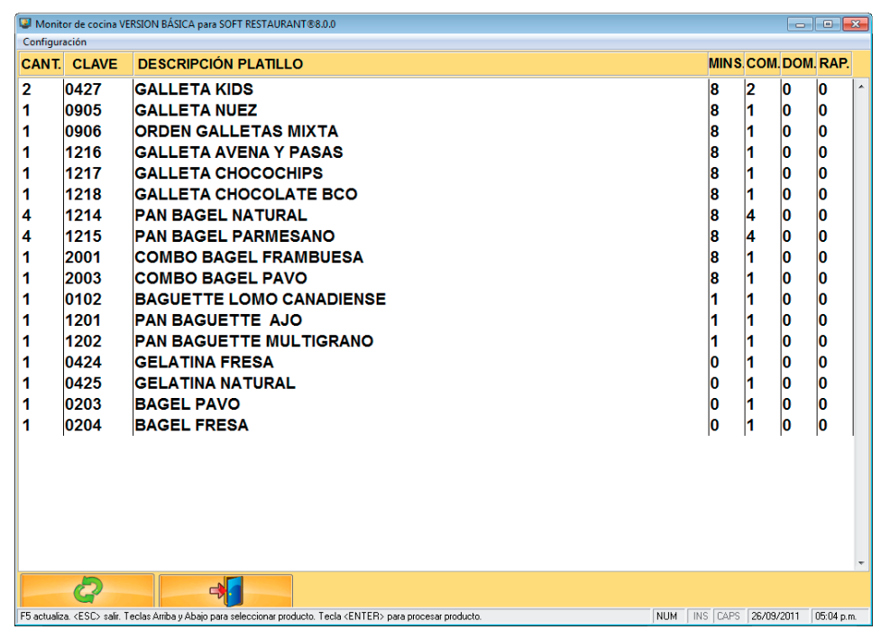This screenshot has width=890, height=639.
Task: Select the BAGUETTE LOMO CANADIENSE row
Action: point(260,299)
